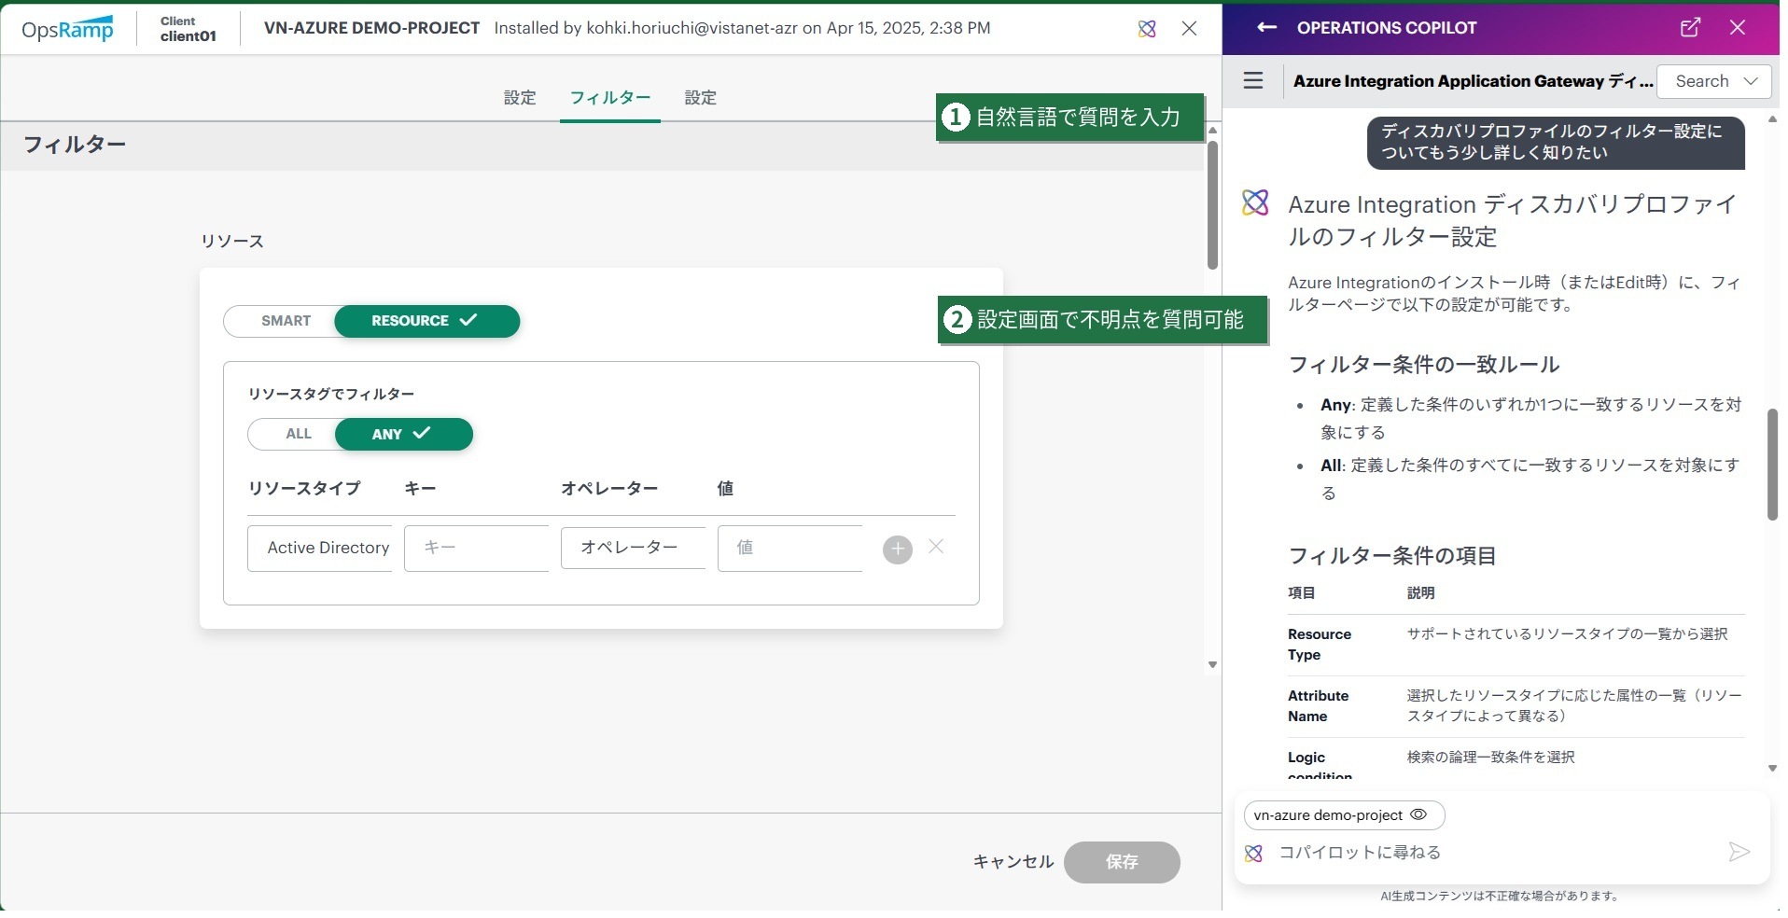Send the Copilot message with arrow icon
Image resolution: width=1788 pixels, height=918 pixels.
pos(1739,852)
